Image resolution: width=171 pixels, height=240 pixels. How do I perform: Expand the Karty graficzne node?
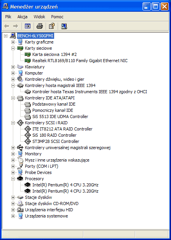tap(13, 42)
